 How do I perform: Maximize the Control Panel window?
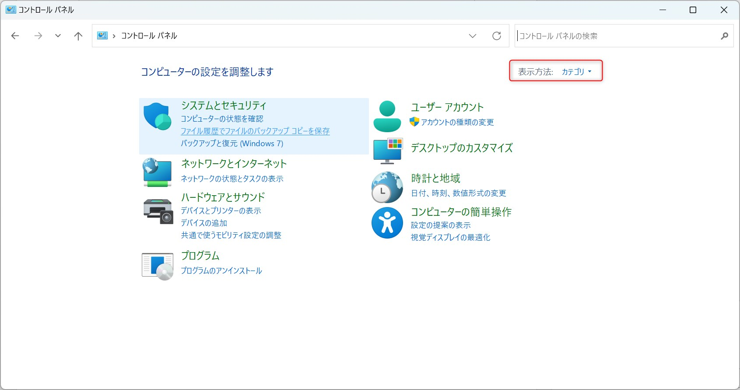[x=693, y=10]
